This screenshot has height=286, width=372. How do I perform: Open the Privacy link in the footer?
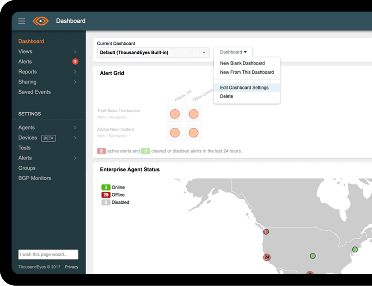[x=71, y=267]
